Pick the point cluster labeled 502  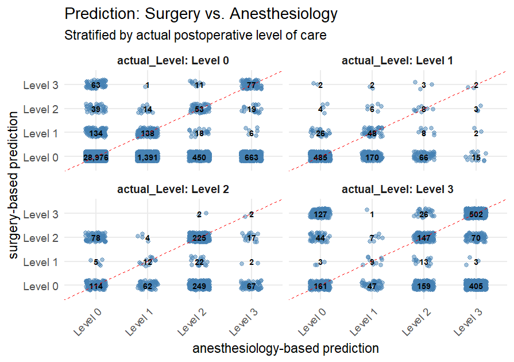[x=475, y=214]
